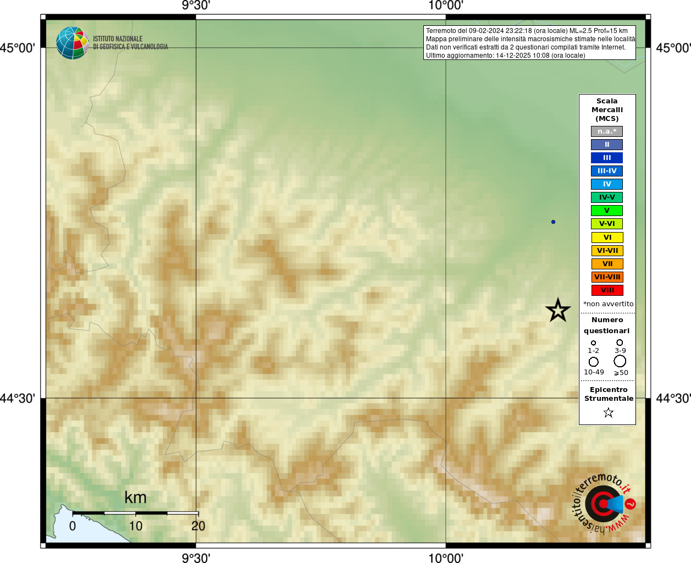The image size is (691, 563).
Task: Click the ≥50 questionnaires circle symbol
Action: tap(620, 361)
